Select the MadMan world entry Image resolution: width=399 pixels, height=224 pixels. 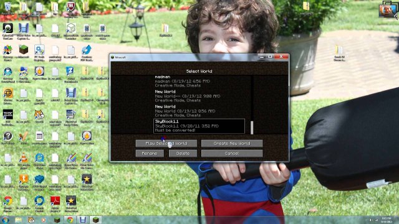[199, 82]
